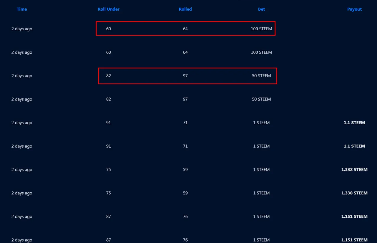Screen dimensions: 377x243
Task: Sort by the Roll Under column header
Action: click(x=108, y=9)
